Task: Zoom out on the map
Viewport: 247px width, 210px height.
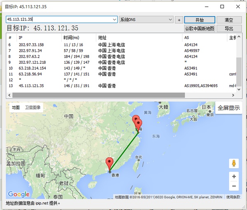Action: (234, 186)
